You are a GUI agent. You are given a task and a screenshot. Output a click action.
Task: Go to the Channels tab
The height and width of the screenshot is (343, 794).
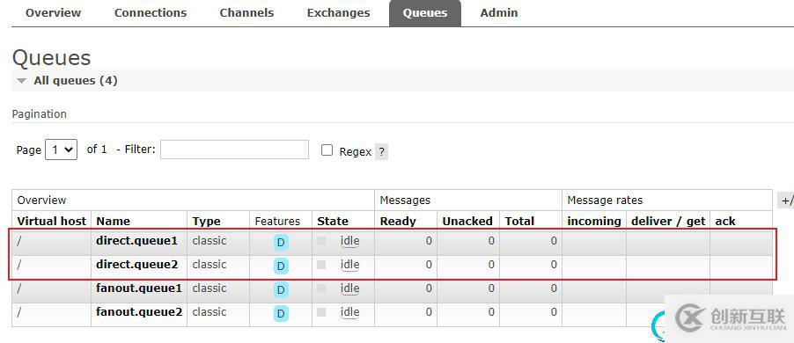point(246,12)
